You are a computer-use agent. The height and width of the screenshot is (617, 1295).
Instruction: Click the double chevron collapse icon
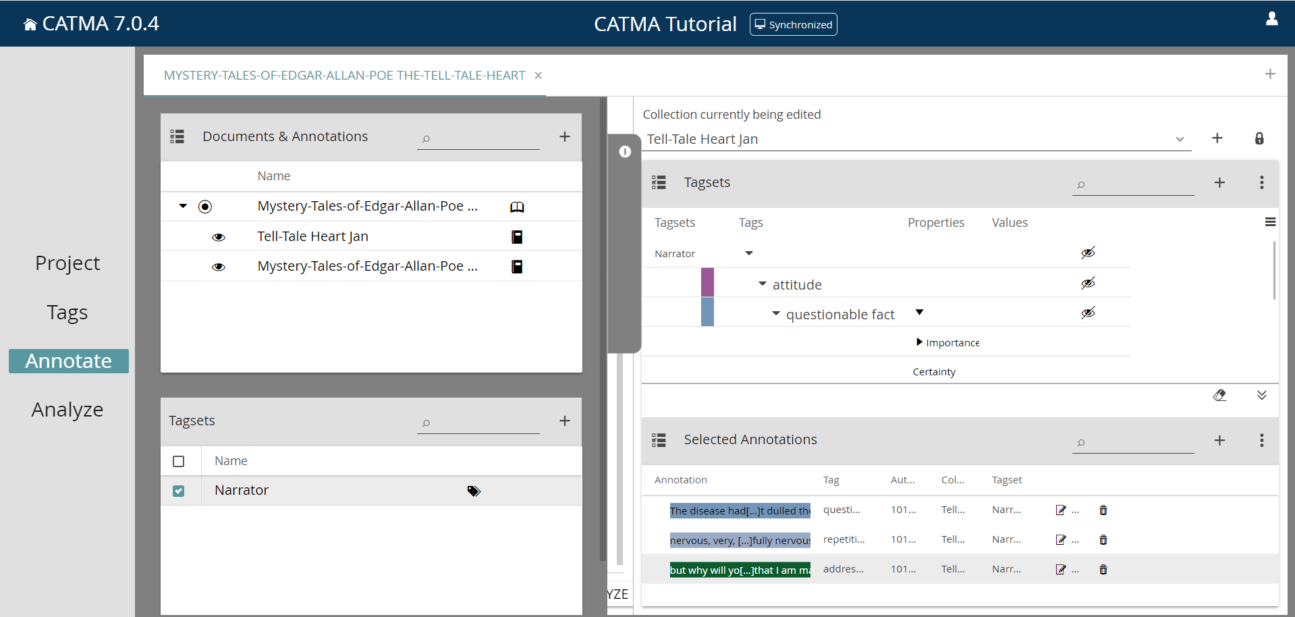click(x=1261, y=396)
